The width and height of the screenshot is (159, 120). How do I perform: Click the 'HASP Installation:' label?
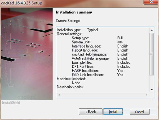(x=85, y=71)
